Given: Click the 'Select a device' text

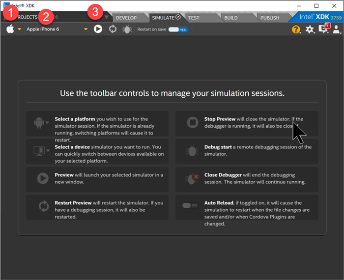Looking at the screenshot, I should coord(72,147).
